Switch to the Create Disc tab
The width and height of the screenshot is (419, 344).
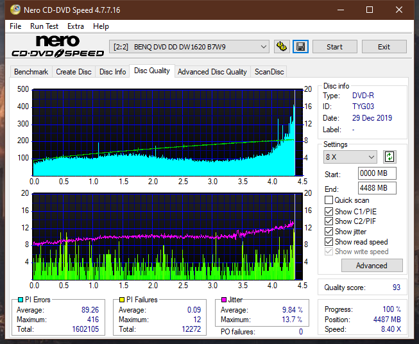click(x=74, y=72)
